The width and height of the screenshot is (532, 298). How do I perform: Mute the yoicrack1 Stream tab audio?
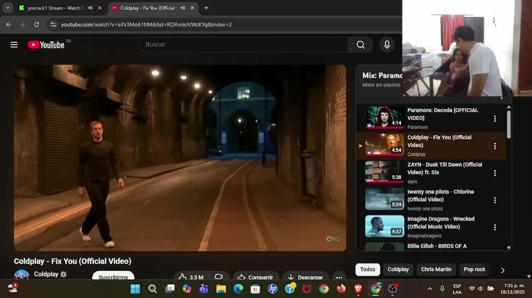point(90,8)
